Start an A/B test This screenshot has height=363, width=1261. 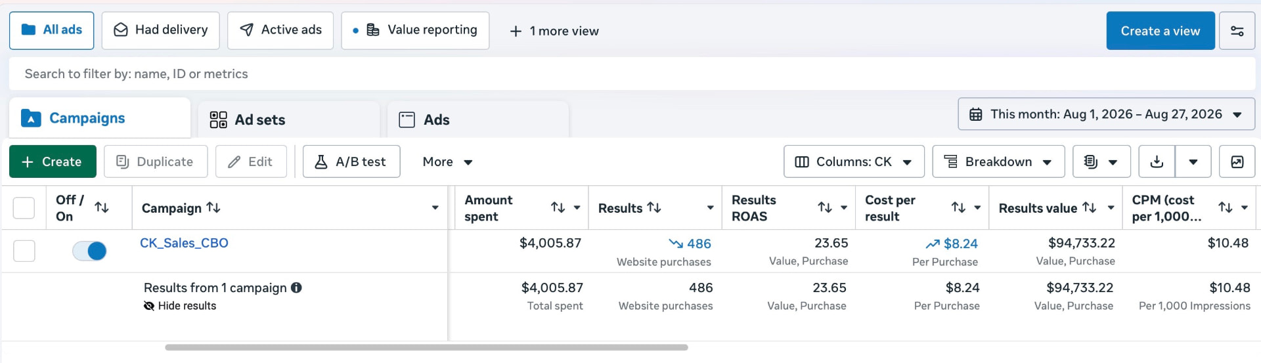coord(351,161)
